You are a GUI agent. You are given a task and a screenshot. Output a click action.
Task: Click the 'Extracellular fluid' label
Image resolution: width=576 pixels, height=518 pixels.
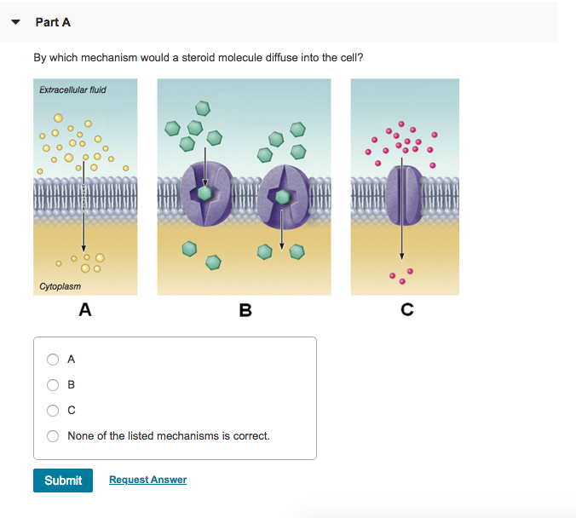(x=73, y=89)
